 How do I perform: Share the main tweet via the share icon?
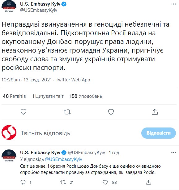pos(155,112)
